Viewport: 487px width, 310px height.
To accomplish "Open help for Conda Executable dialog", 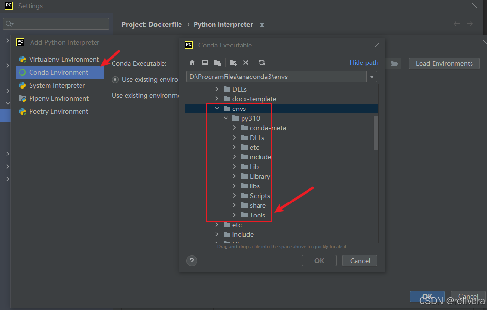I will click(192, 261).
